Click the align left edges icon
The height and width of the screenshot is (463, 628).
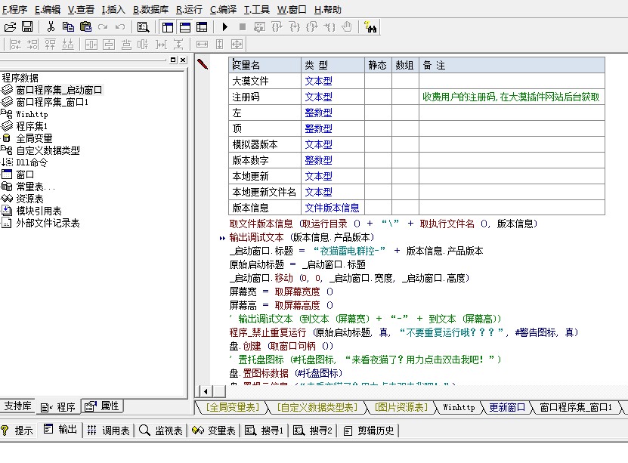tap(15, 44)
